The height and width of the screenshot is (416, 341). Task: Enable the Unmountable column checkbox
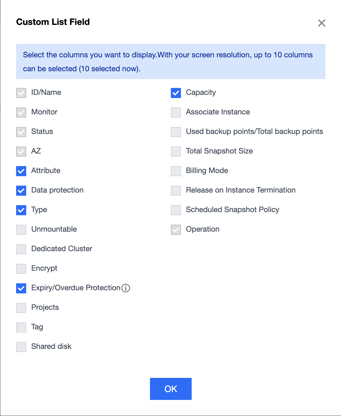pos(21,230)
